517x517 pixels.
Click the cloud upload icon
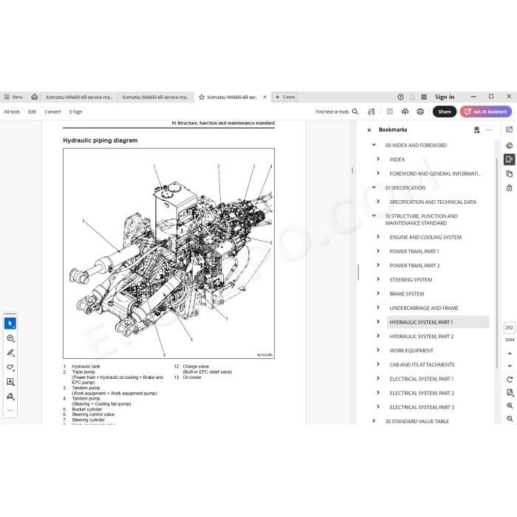click(405, 112)
